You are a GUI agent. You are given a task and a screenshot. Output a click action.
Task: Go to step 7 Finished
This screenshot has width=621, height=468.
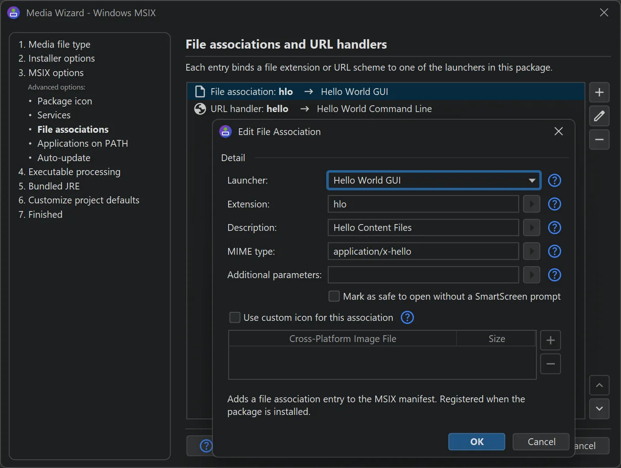[x=40, y=215]
